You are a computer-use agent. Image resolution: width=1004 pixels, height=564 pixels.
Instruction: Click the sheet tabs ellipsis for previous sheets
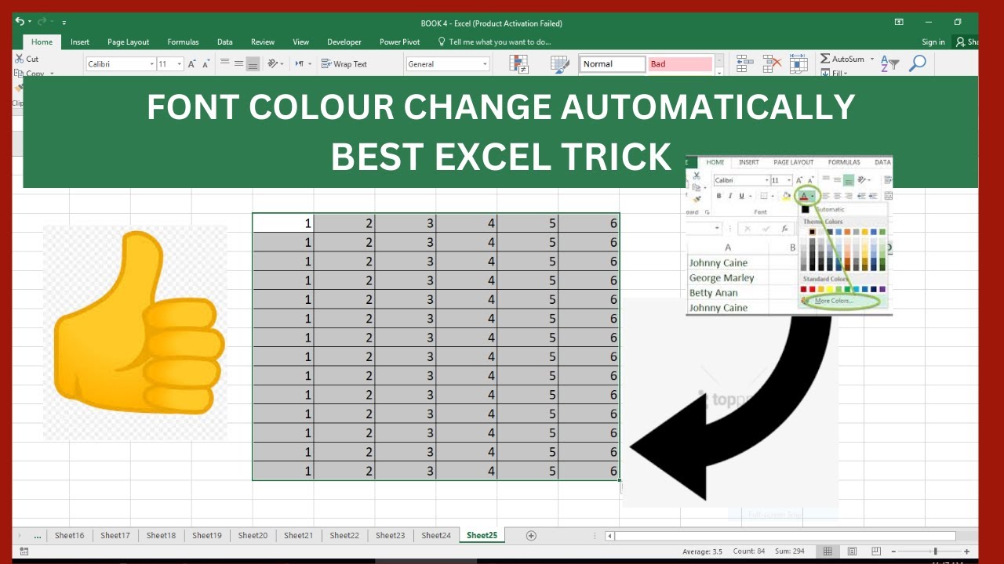[x=38, y=536]
